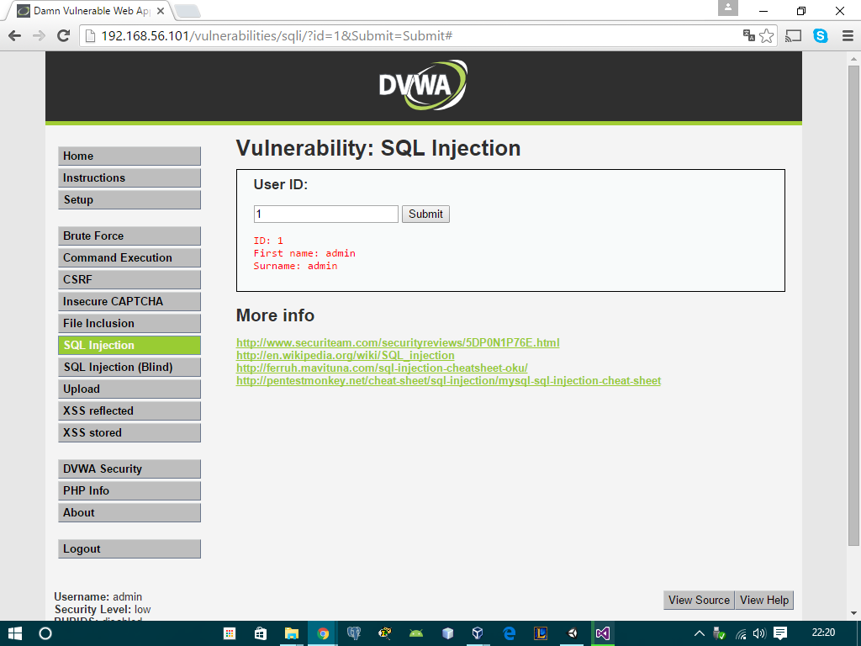Open File Explorer from the taskbar
Screen dimensions: 861x646
[292, 633]
